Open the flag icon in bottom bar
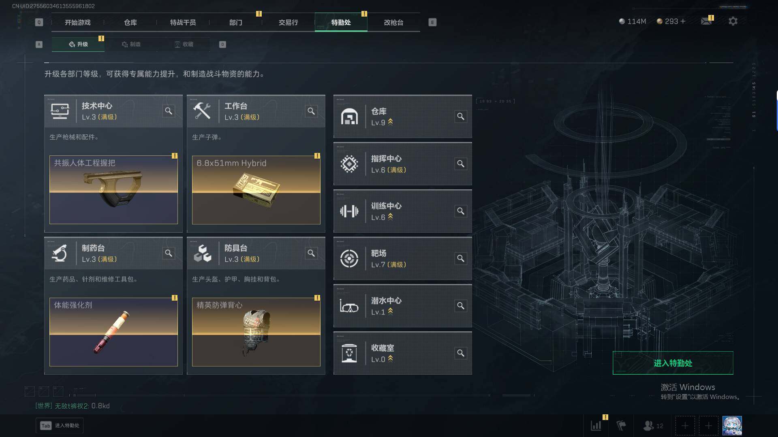 click(621, 426)
